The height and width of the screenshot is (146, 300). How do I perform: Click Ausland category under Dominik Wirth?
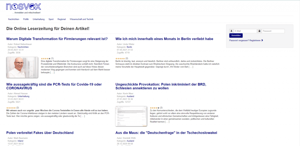pyautogui.click(x=130, y=141)
